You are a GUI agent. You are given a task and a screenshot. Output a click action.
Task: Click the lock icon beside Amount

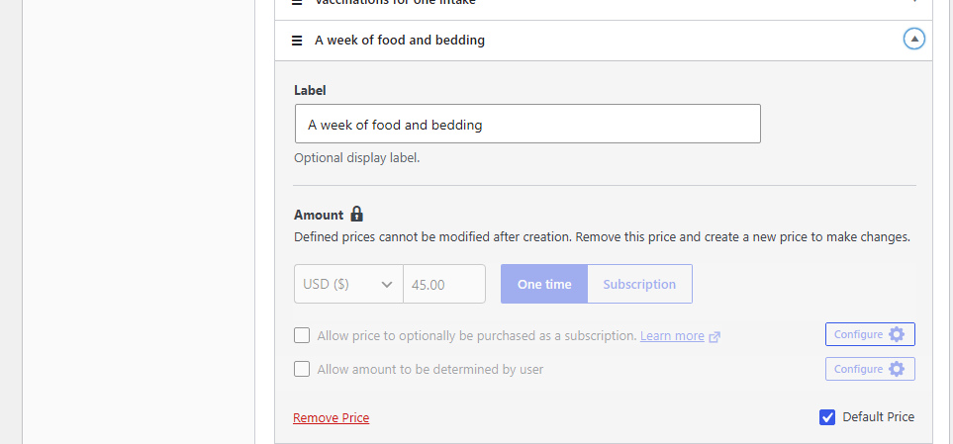pyautogui.click(x=357, y=214)
